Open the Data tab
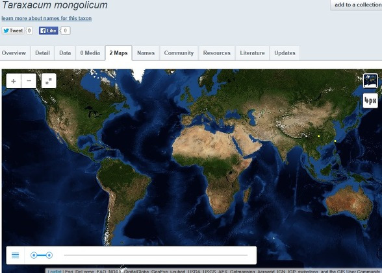 pyautogui.click(x=65, y=53)
